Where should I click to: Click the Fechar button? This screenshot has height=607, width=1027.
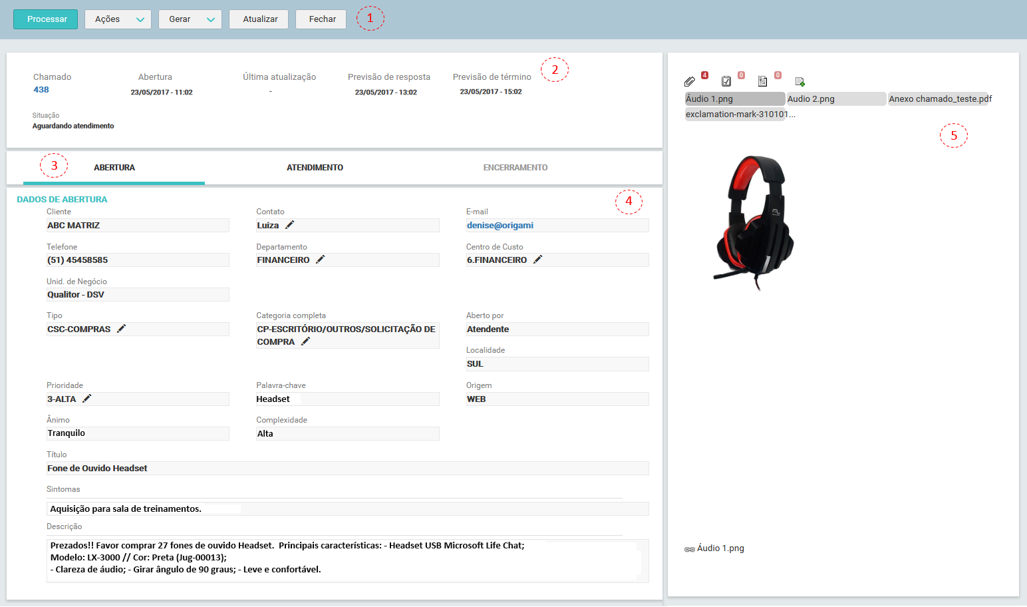tap(321, 19)
